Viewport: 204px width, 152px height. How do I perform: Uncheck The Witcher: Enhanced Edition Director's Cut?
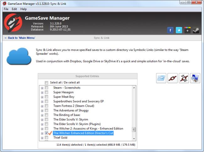pos(46,133)
